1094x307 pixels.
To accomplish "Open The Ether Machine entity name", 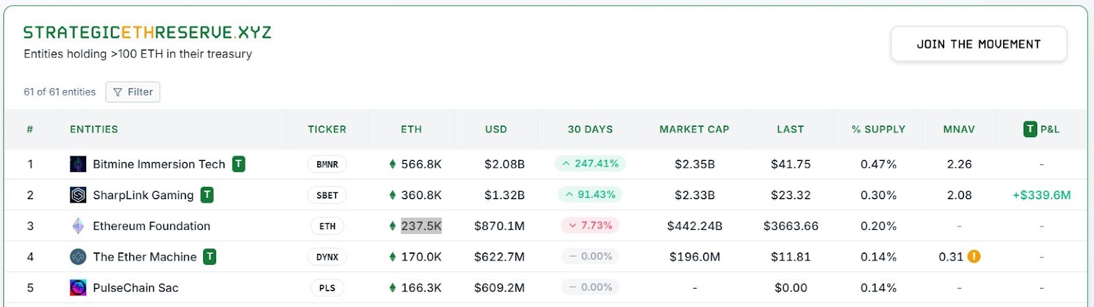I will click(x=144, y=257).
